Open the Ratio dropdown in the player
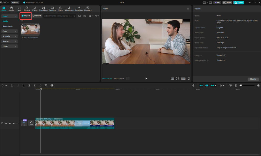Viewport: 261px width, 156px height. click(x=183, y=79)
